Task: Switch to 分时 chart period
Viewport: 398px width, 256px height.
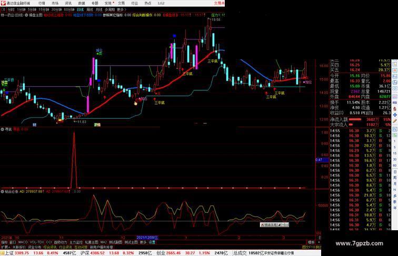Action: (11, 9)
